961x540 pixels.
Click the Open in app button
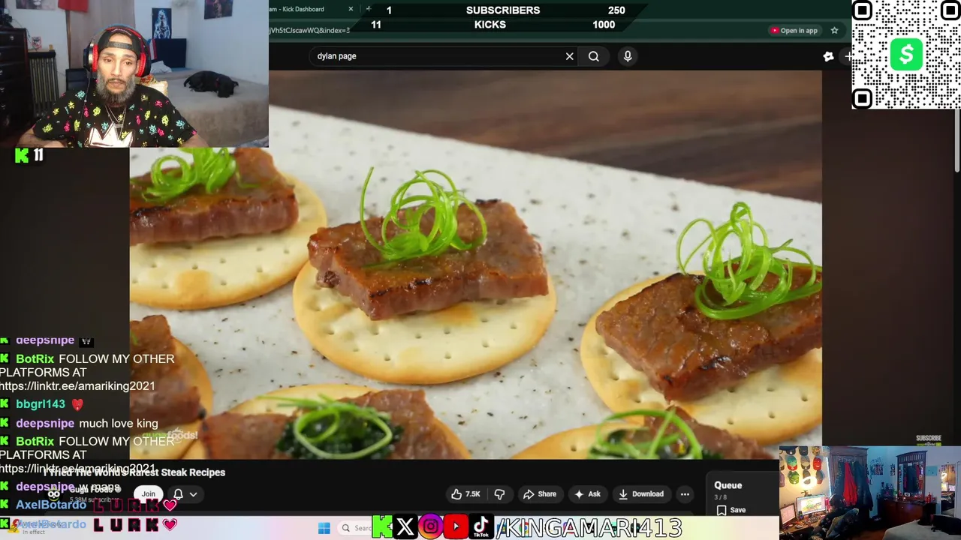coord(794,31)
